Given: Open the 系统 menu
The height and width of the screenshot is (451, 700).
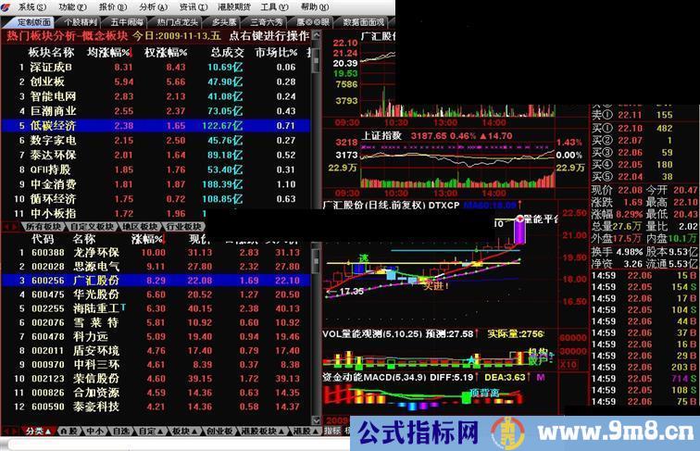Looking at the screenshot, I should pyautogui.click(x=31, y=6).
